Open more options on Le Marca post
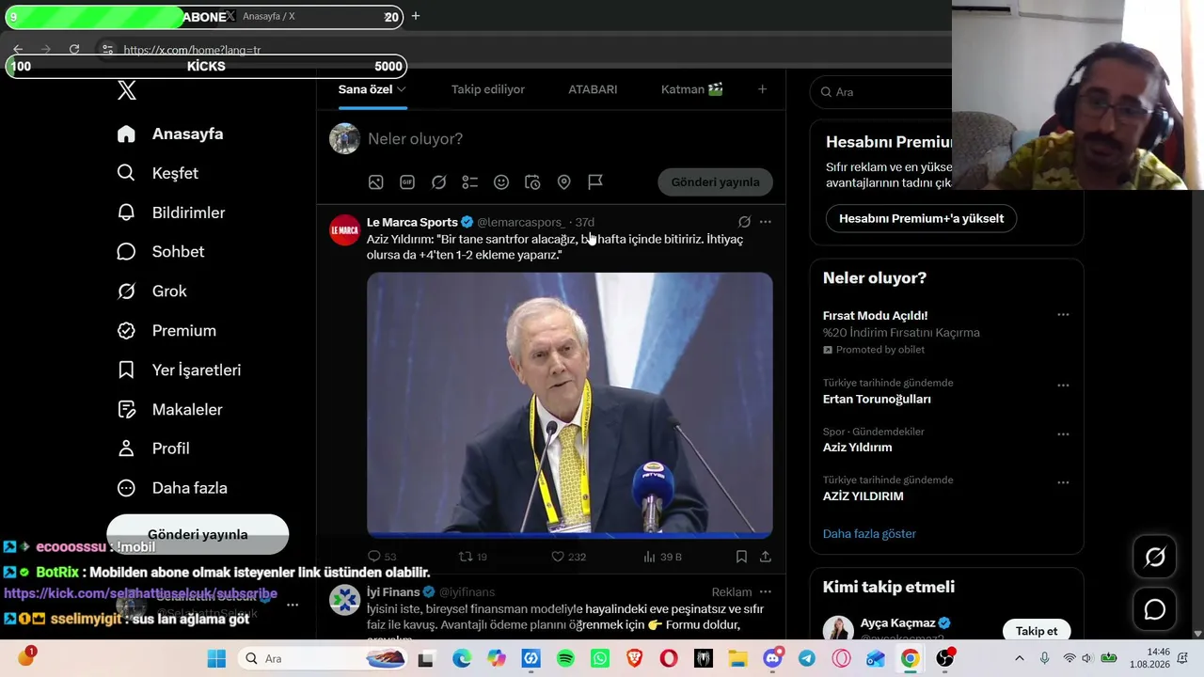Viewport: 1204px width, 677px height. [766, 222]
